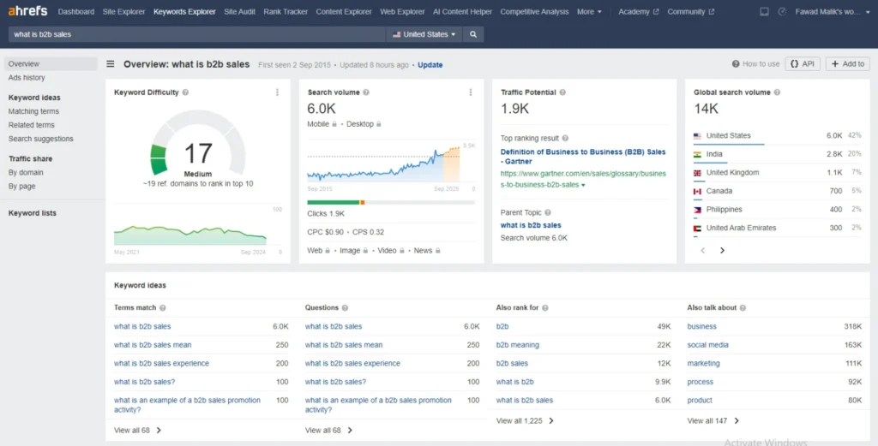Open By domain traffic share
The width and height of the screenshot is (878, 446).
click(x=26, y=173)
